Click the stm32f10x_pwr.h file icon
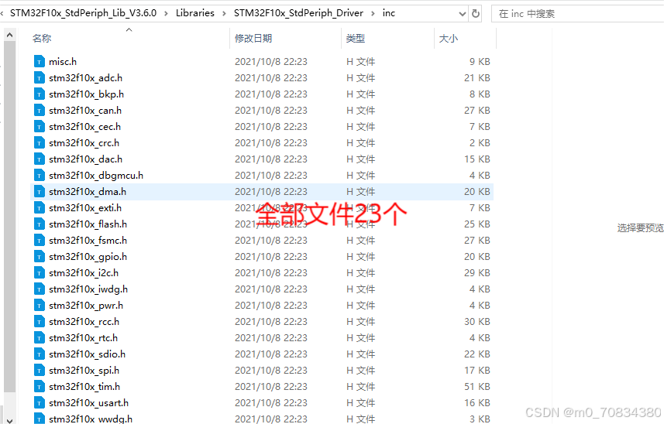Screen dimensions: 664x424 pyautogui.click(x=39, y=306)
